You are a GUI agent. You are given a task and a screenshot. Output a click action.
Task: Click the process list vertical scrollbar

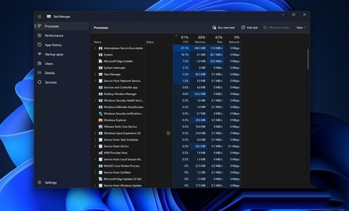pos(308,59)
